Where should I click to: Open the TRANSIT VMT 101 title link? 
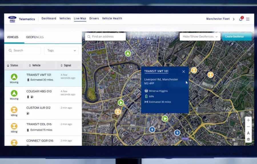pyautogui.click(x=156, y=71)
